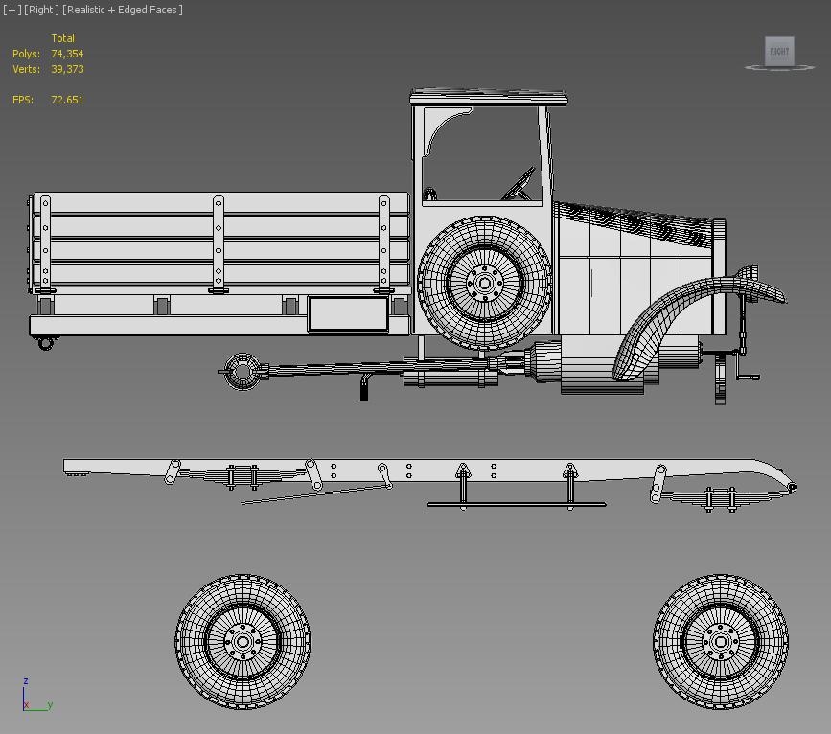
Task: Click the shadow ring beneath the ViewCube
Action: point(778,75)
